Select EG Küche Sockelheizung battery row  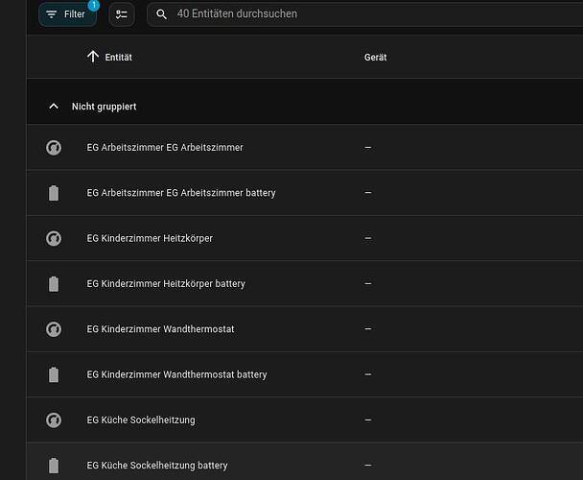pos(157,466)
